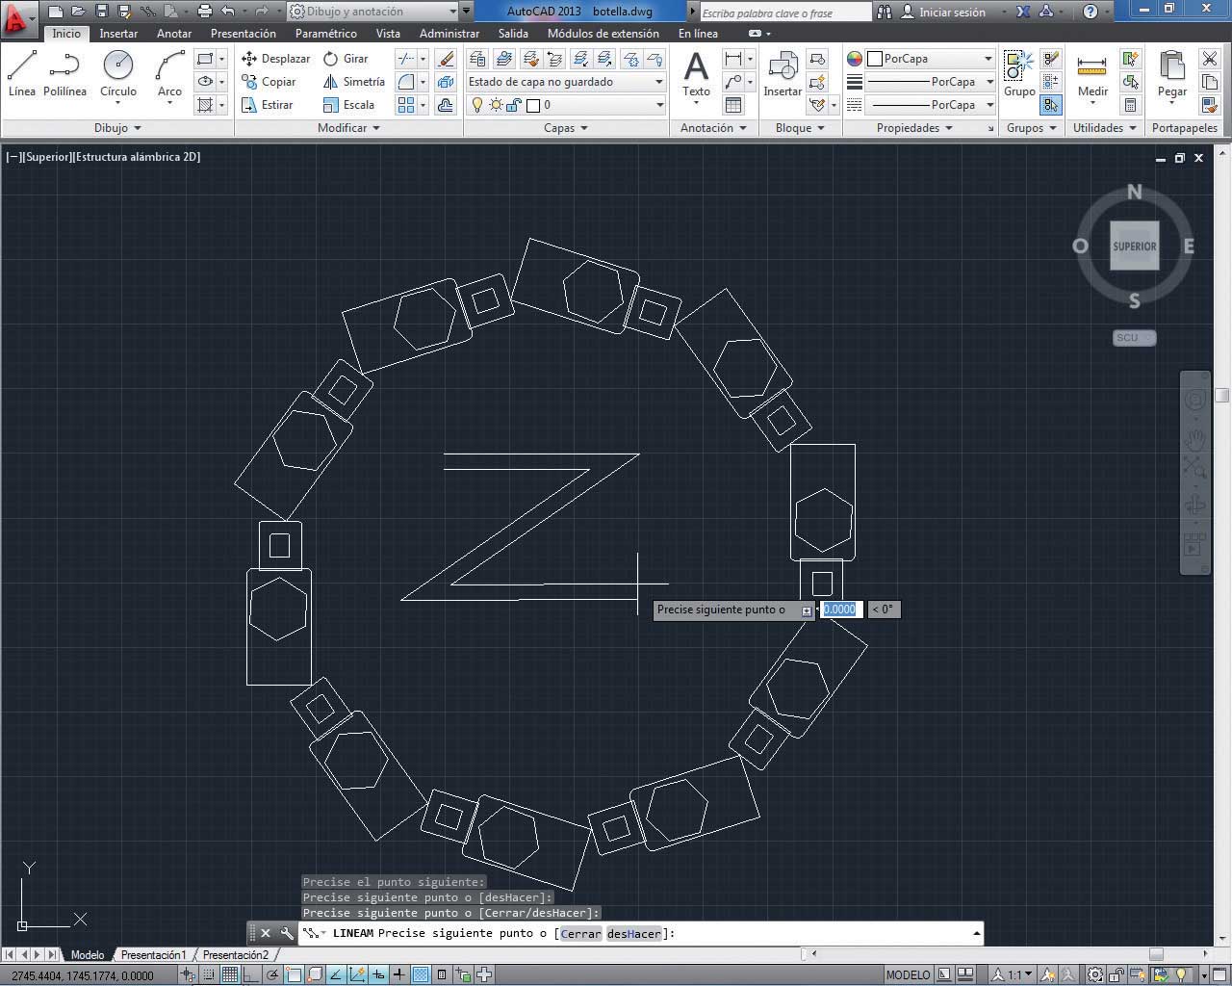Screen dimensions: 1232x986
Task: Select the Línea drawing tool
Action: tap(21, 74)
